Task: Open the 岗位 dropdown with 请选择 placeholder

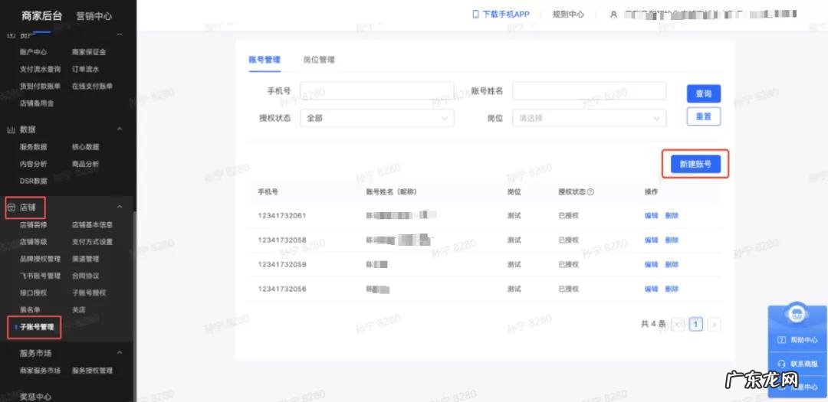Action: (x=590, y=118)
